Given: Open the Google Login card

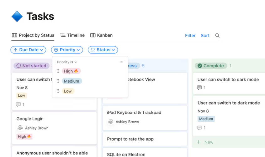Looking at the screenshot, I should (54, 128).
